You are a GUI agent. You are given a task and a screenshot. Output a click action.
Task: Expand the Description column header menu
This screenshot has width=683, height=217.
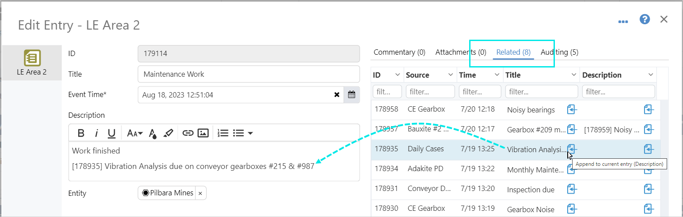pos(651,75)
